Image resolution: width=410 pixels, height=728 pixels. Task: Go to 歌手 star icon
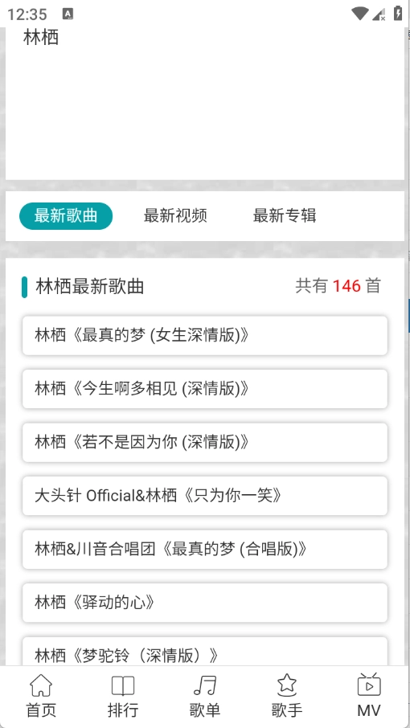coord(287,685)
